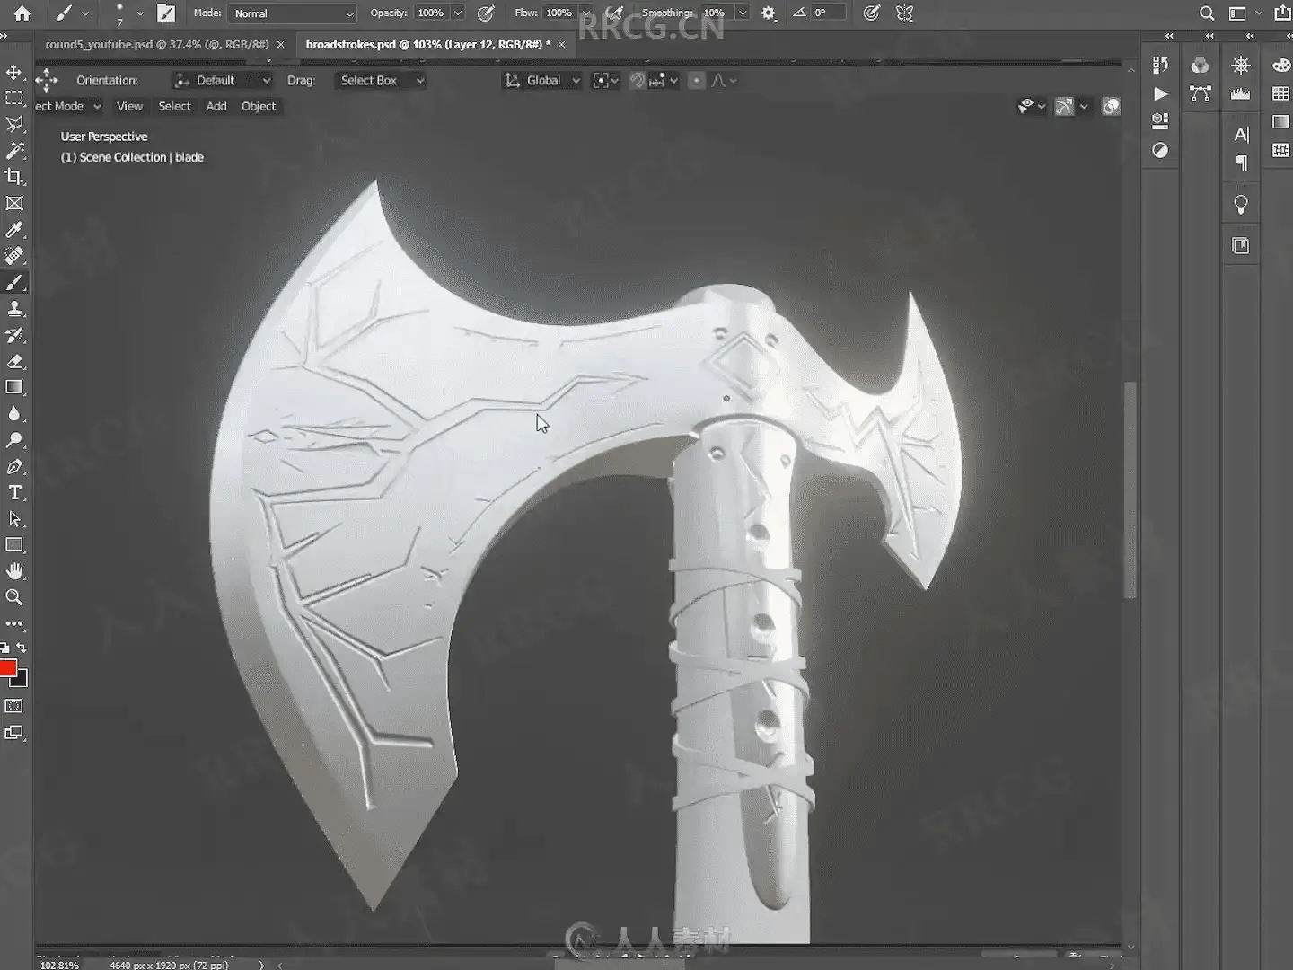Screen dimensions: 1293x970
Task: Open the Histogram panel icon
Action: 1241,93
